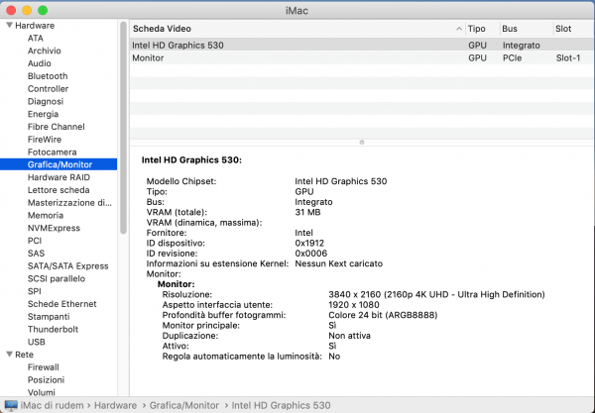Click the green zoom window button

(43, 10)
